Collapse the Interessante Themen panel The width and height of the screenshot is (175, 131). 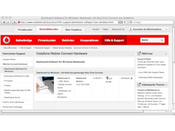[166, 85]
